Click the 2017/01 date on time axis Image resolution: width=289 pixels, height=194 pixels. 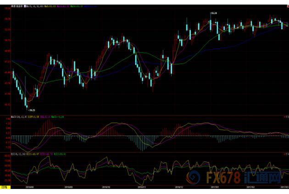pos(215,187)
